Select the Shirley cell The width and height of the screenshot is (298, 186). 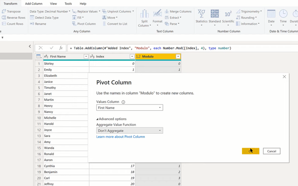coord(66,64)
